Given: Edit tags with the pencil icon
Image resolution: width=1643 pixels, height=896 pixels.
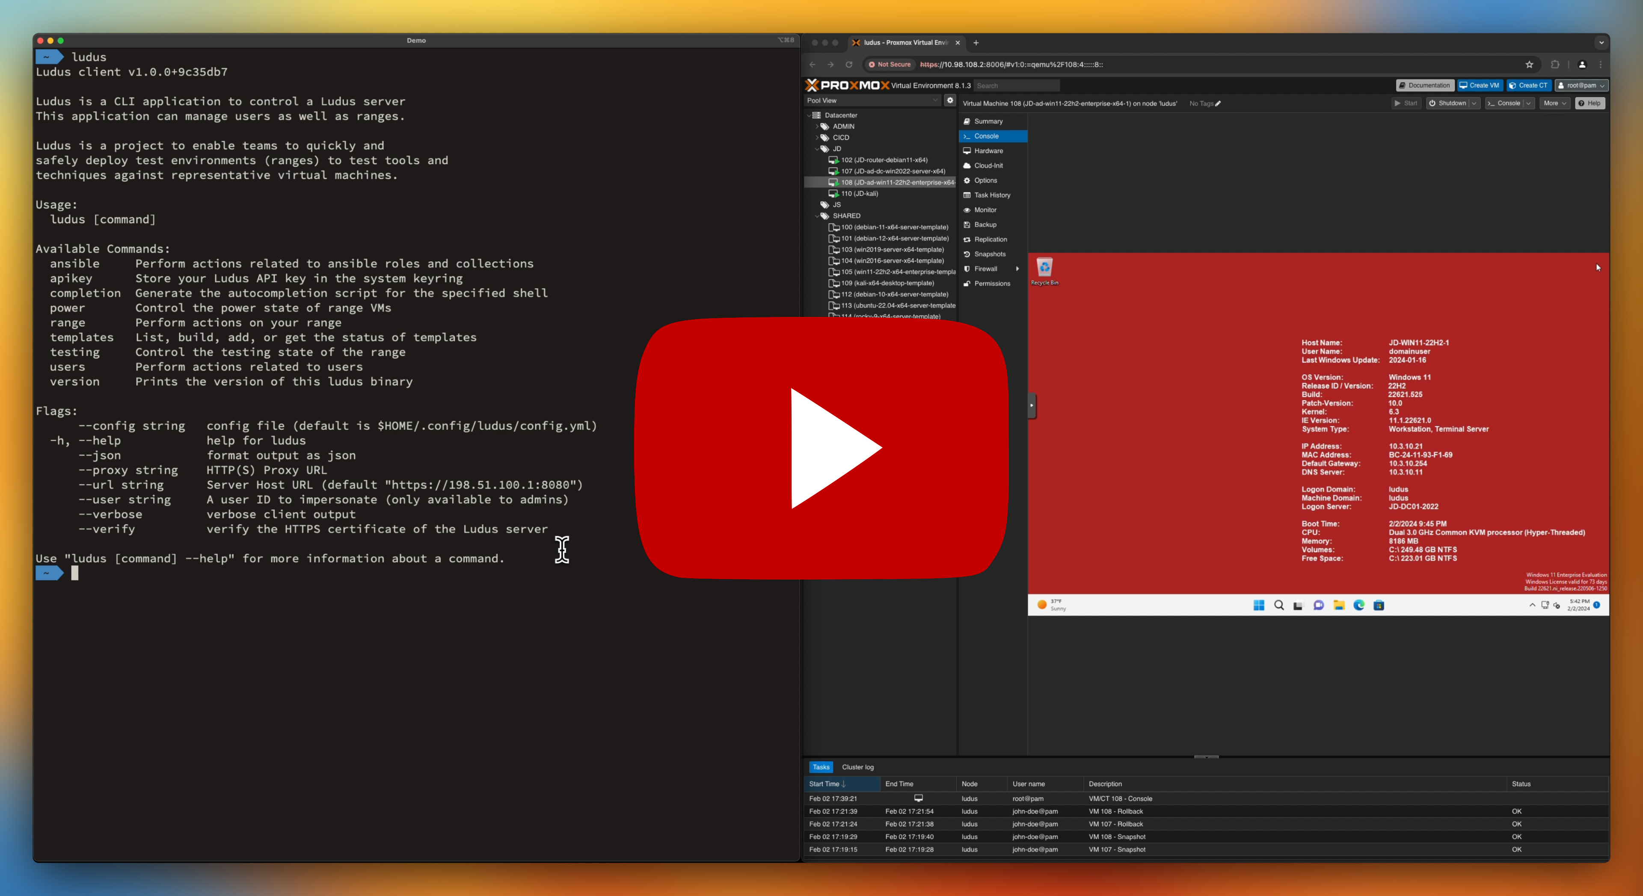Looking at the screenshot, I should pos(1218,103).
